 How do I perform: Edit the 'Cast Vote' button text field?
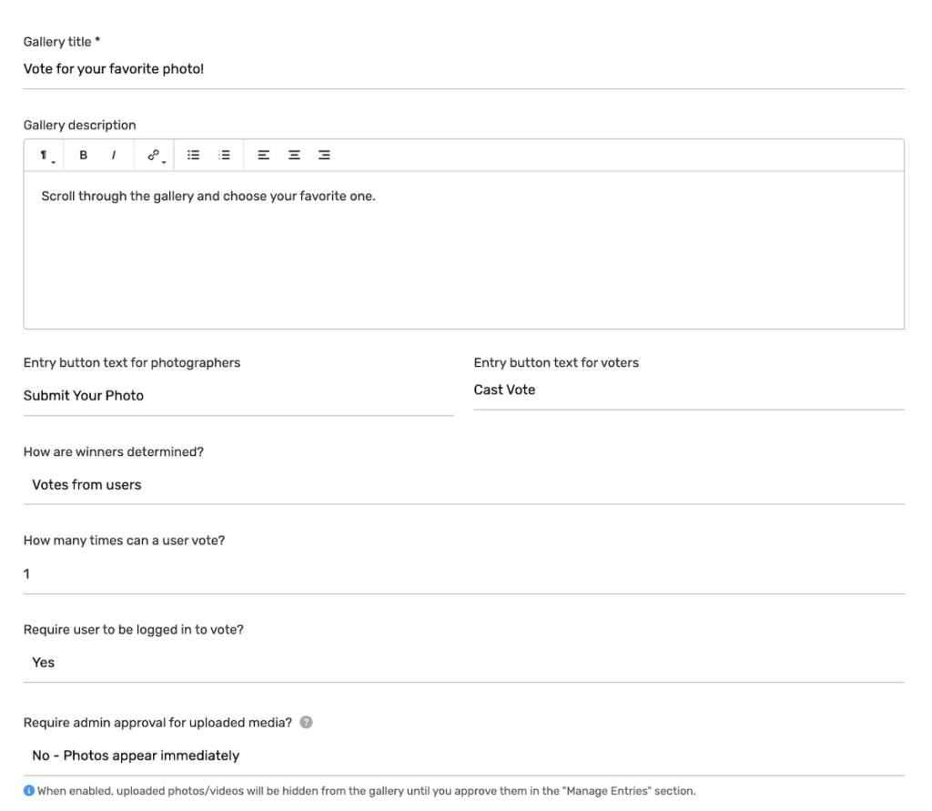pyautogui.click(x=688, y=390)
